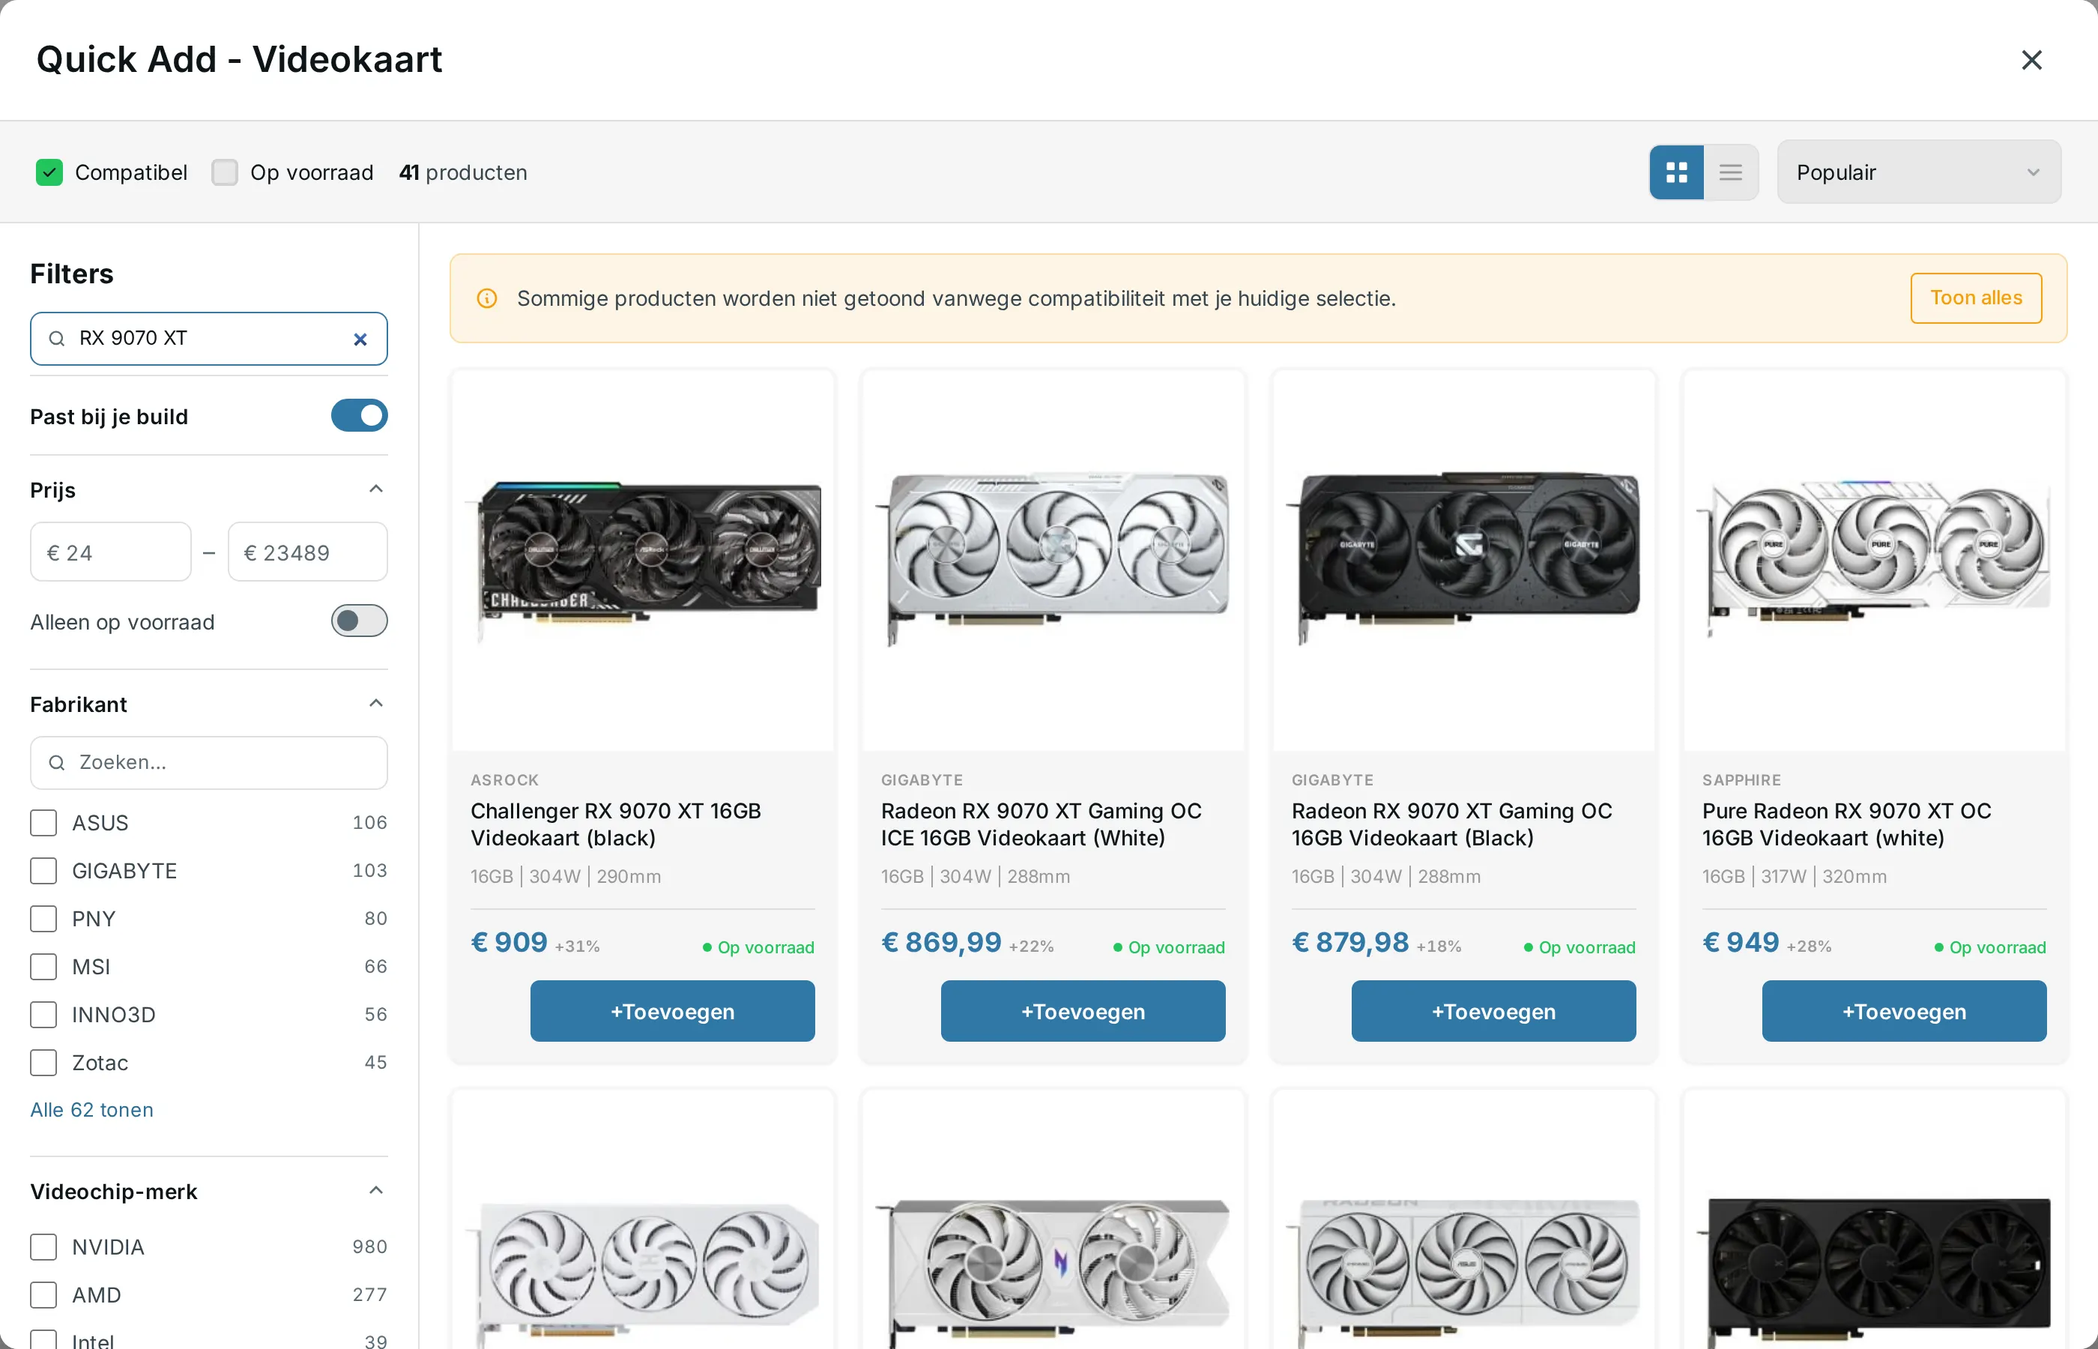Viewport: 2098px width, 1349px height.
Task: Add the ASRock Challenger RX 9070 XT
Action: click(672, 1011)
